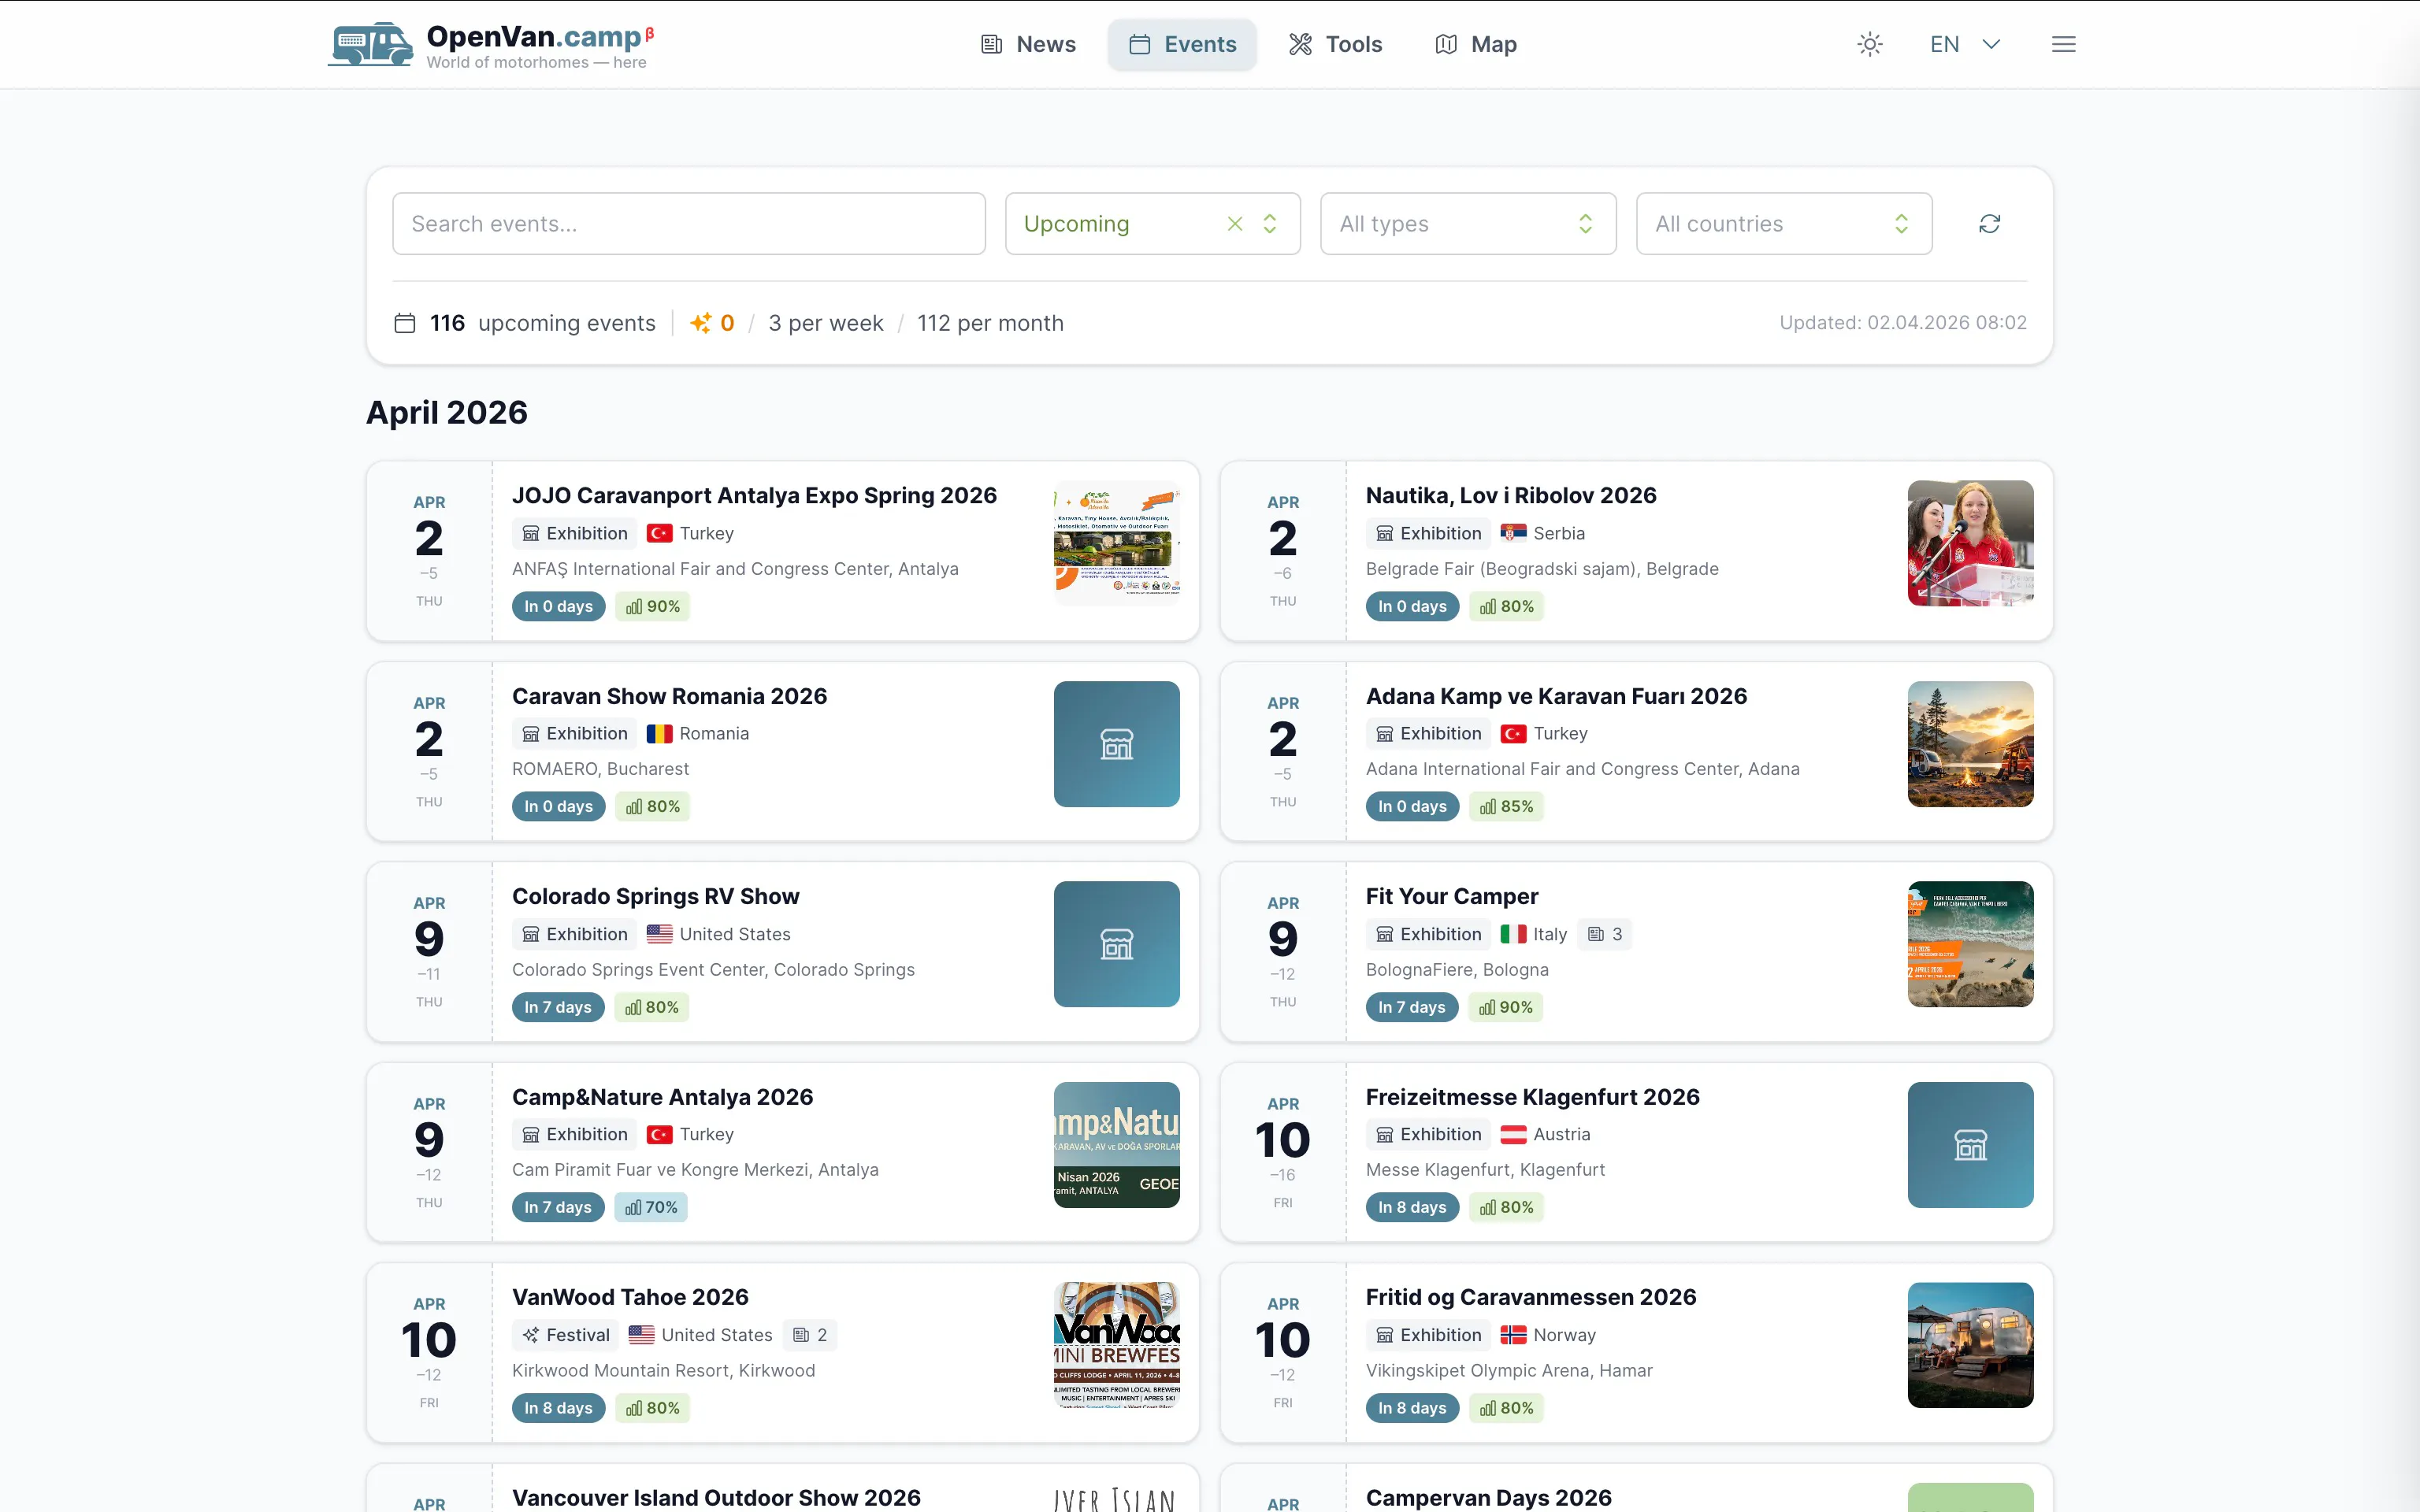2420x1512 pixels.
Task: Click the Turkey flag on JOJO Caravanport
Action: [659, 534]
